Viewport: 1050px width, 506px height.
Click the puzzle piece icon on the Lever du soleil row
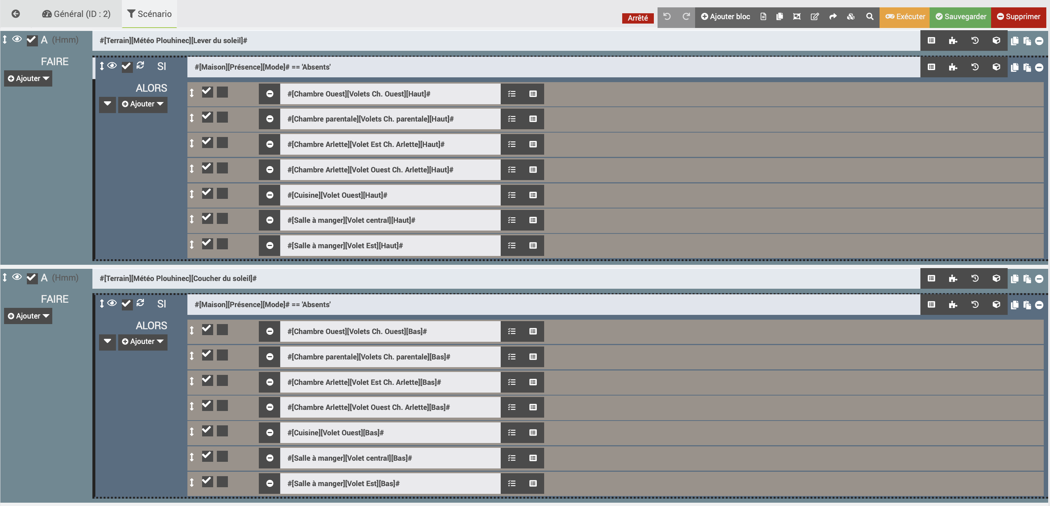click(952, 41)
